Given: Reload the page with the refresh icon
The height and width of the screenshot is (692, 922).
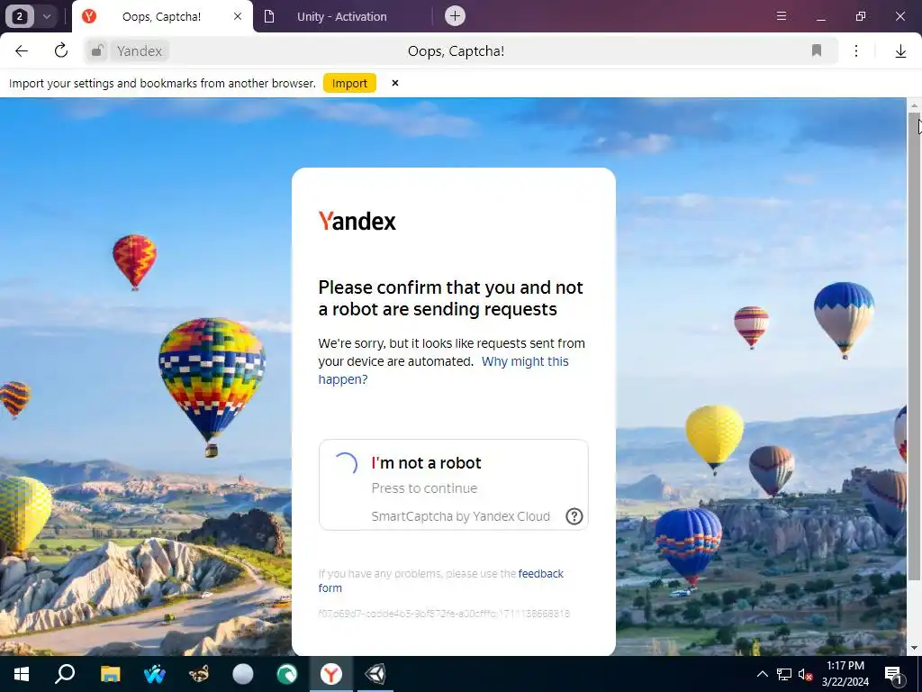Looking at the screenshot, I should click(61, 50).
